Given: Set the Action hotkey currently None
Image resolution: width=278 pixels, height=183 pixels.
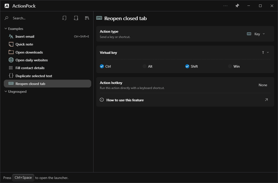Looking at the screenshot, I should (263, 85).
